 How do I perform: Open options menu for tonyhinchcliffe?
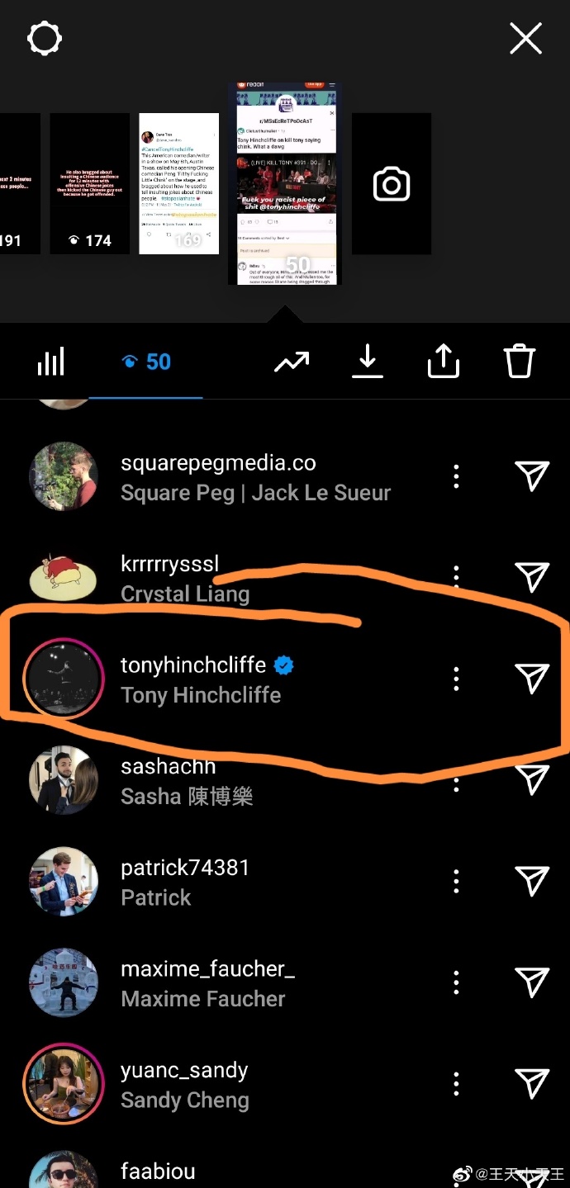(x=456, y=679)
